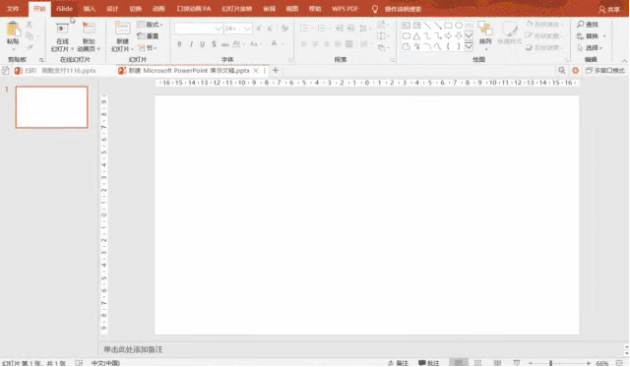Viewport: 630px width, 367px height.
Task: Click the Arrange (排列) icon
Action: pos(485,30)
